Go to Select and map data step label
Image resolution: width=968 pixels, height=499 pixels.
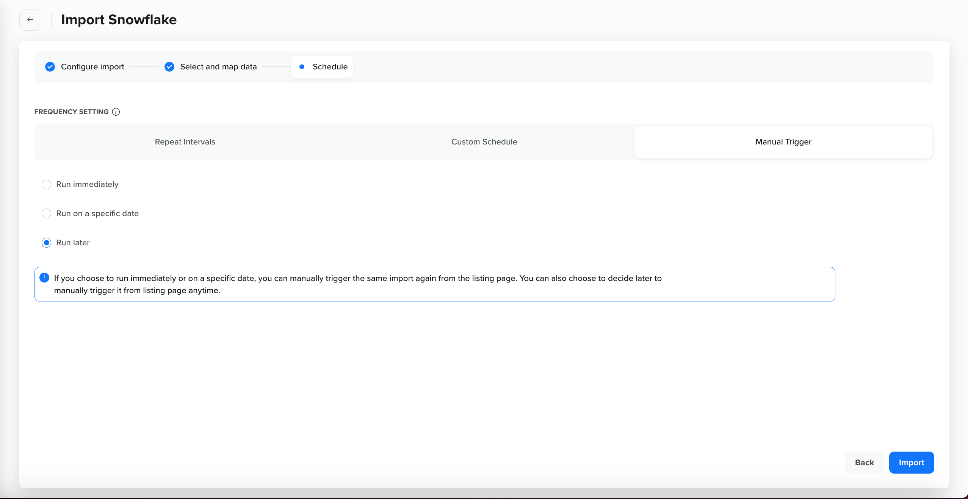tap(218, 67)
